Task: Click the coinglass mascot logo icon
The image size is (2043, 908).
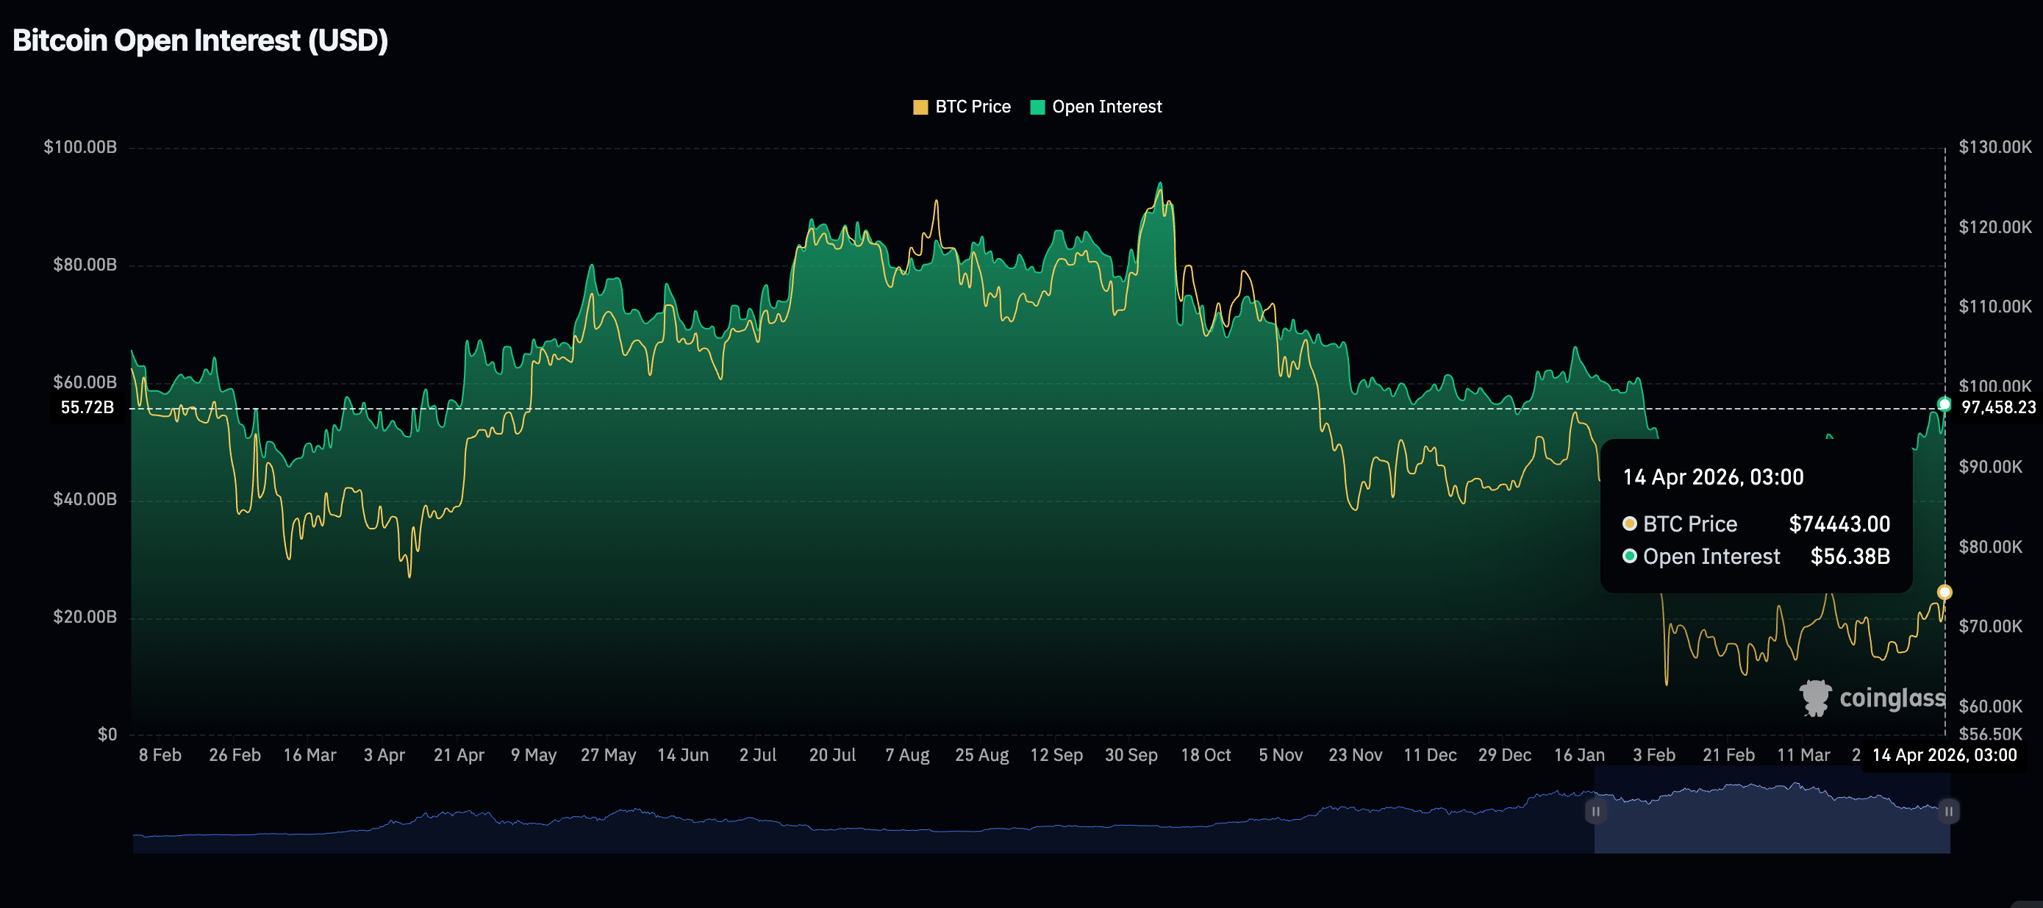Action: [1814, 698]
